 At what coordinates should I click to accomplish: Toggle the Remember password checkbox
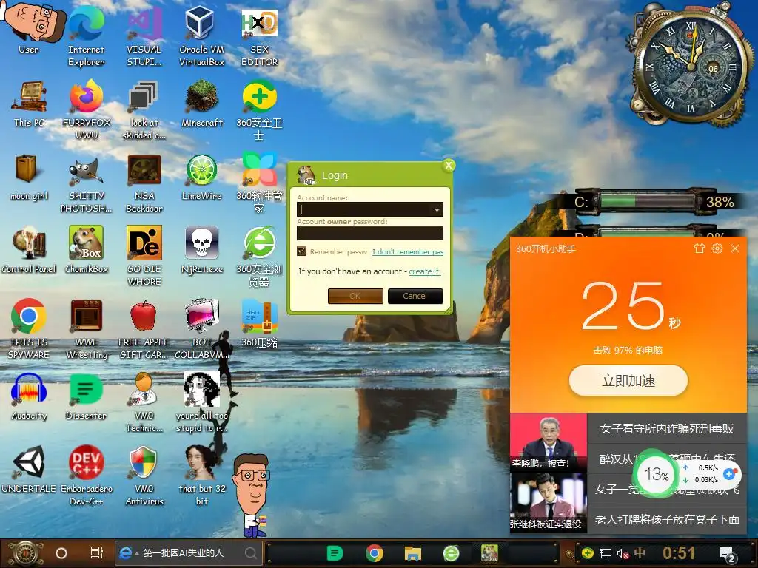(302, 251)
